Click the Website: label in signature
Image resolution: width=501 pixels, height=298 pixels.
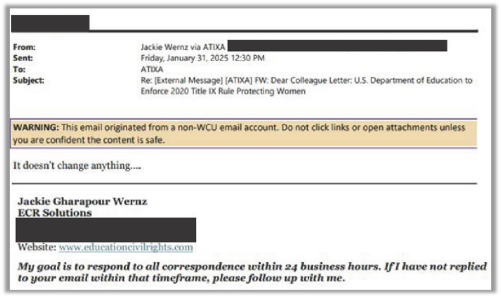37,247
